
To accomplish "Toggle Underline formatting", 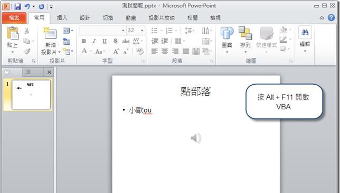I will tap(105, 41).
